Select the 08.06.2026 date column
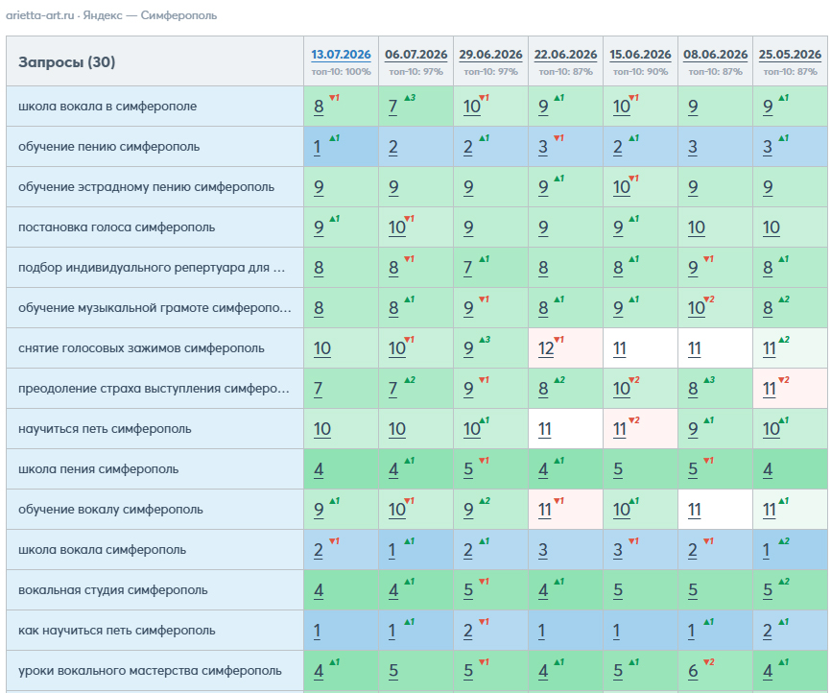 tap(716, 55)
